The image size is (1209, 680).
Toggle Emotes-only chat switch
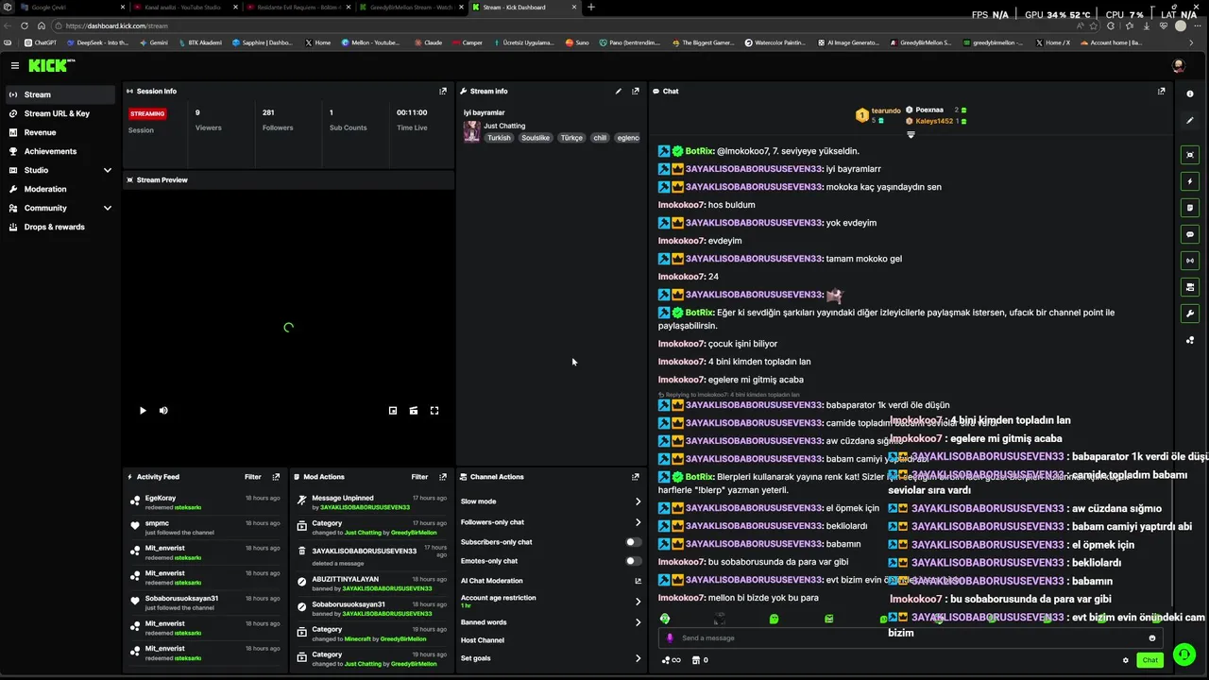pos(634,561)
